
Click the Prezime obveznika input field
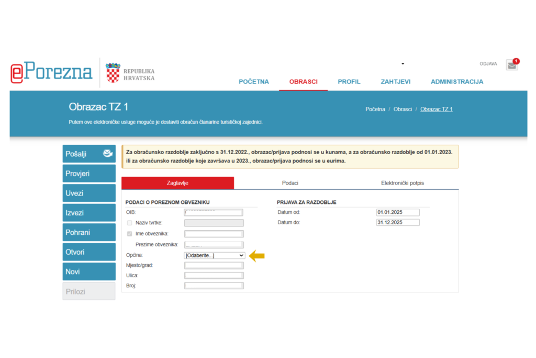tap(214, 245)
